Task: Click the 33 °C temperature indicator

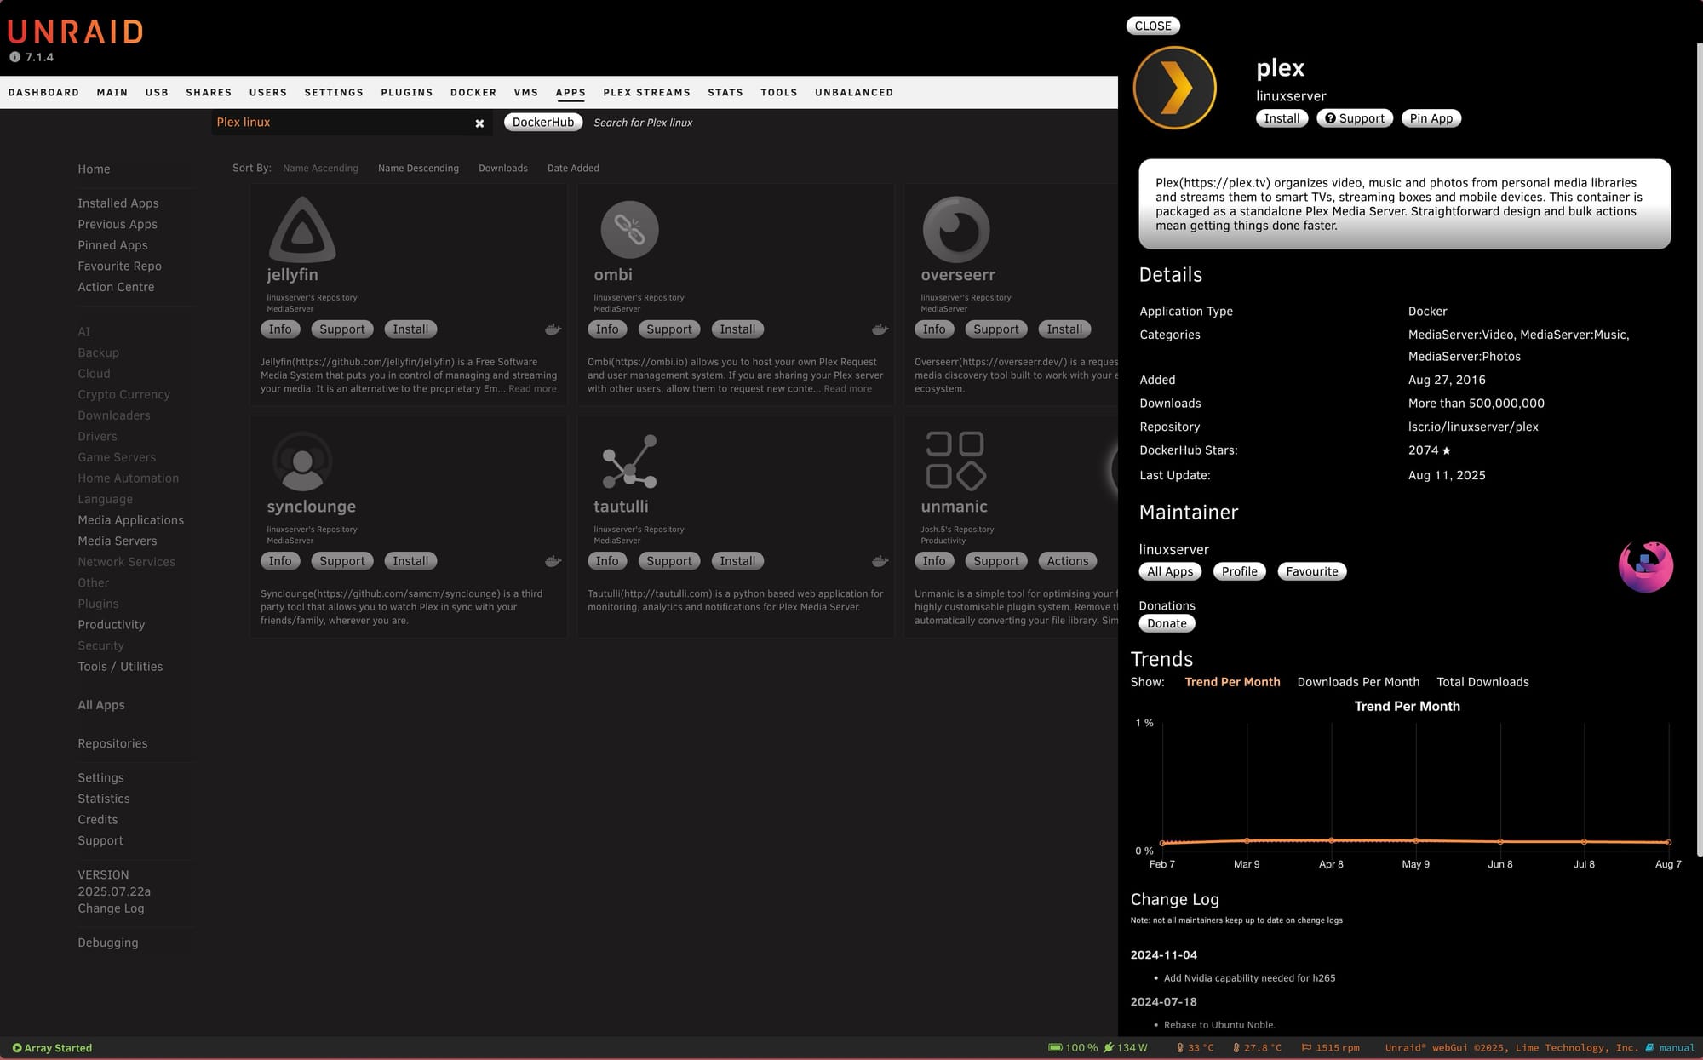Action: (1195, 1048)
